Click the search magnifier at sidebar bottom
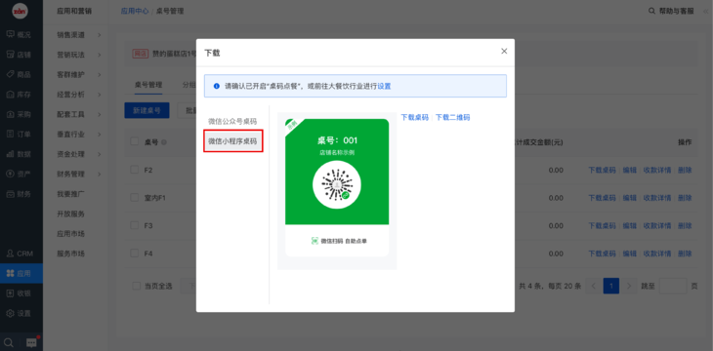Viewport: 713px width, 351px height. point(9,342)
